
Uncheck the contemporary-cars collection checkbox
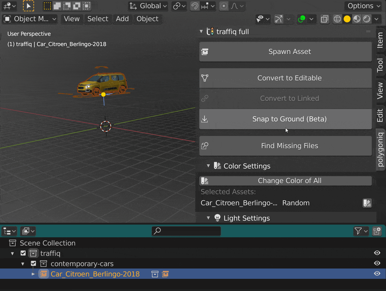click(x=33, y=263)
